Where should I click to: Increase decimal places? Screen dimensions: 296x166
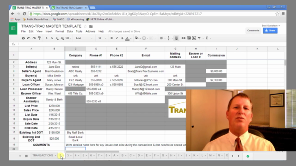coord(62,38)
